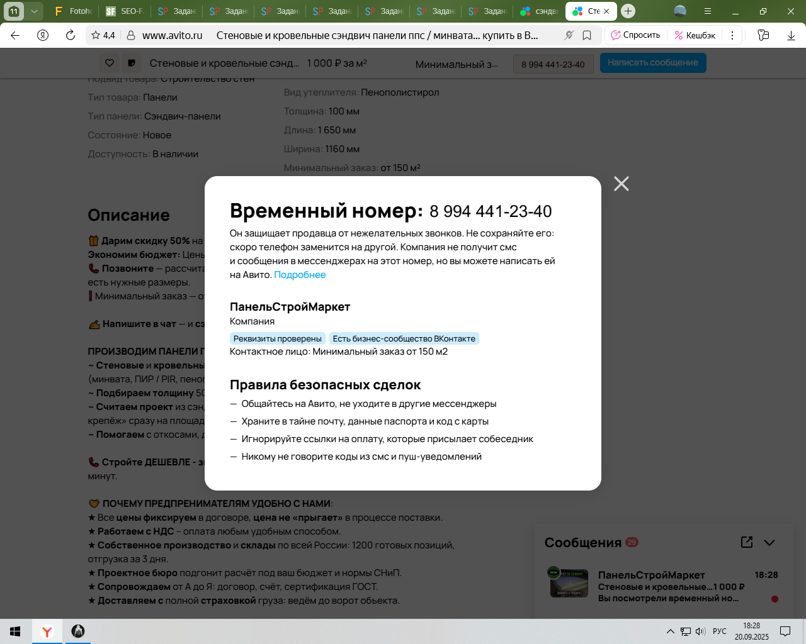Add listing to favorites with heart icon
This screenshot has width=806, height=644.
(x=110, y=63)
